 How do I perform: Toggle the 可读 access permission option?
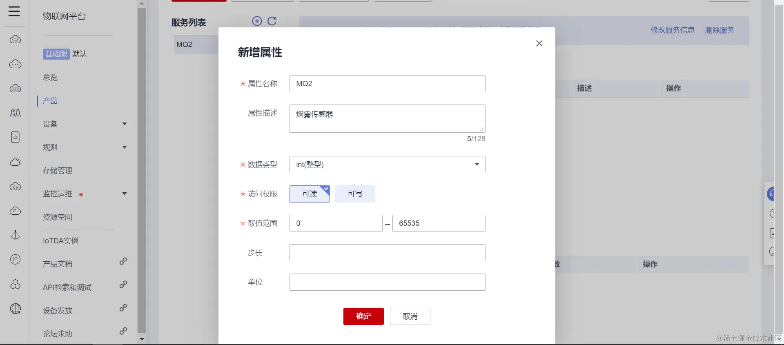tap(310, 194)
